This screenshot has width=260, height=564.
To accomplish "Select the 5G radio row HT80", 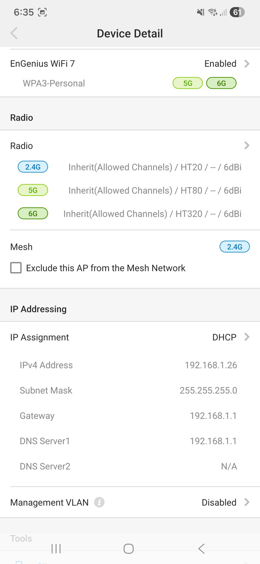I will [x=155, y=191].
